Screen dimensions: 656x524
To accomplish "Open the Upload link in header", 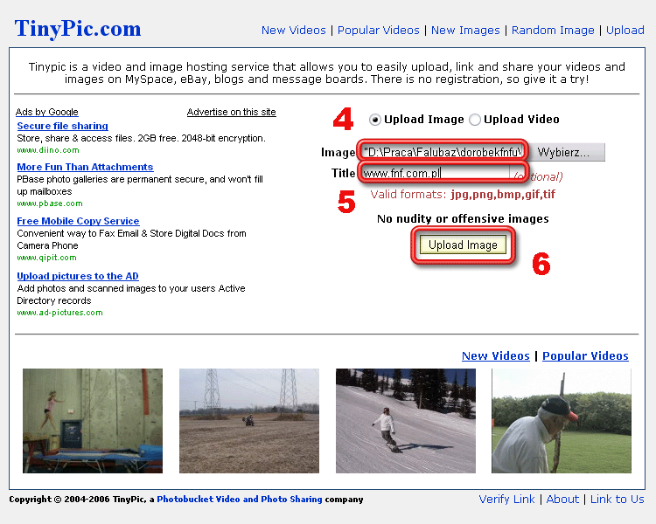I will click(625, 30).
